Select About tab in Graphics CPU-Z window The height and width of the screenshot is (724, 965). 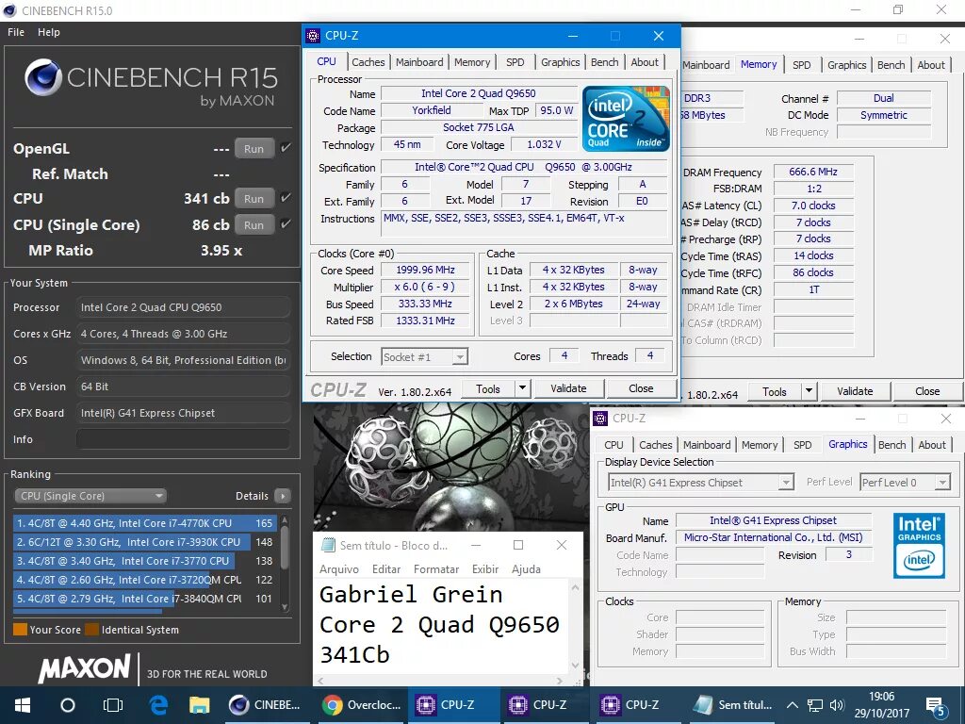tap(932, 445)
